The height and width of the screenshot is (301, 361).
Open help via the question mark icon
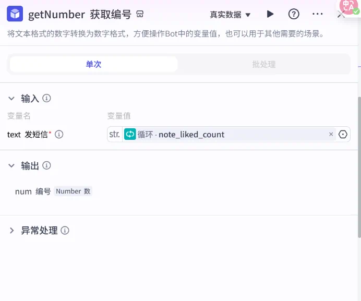(x=294, y=14)
